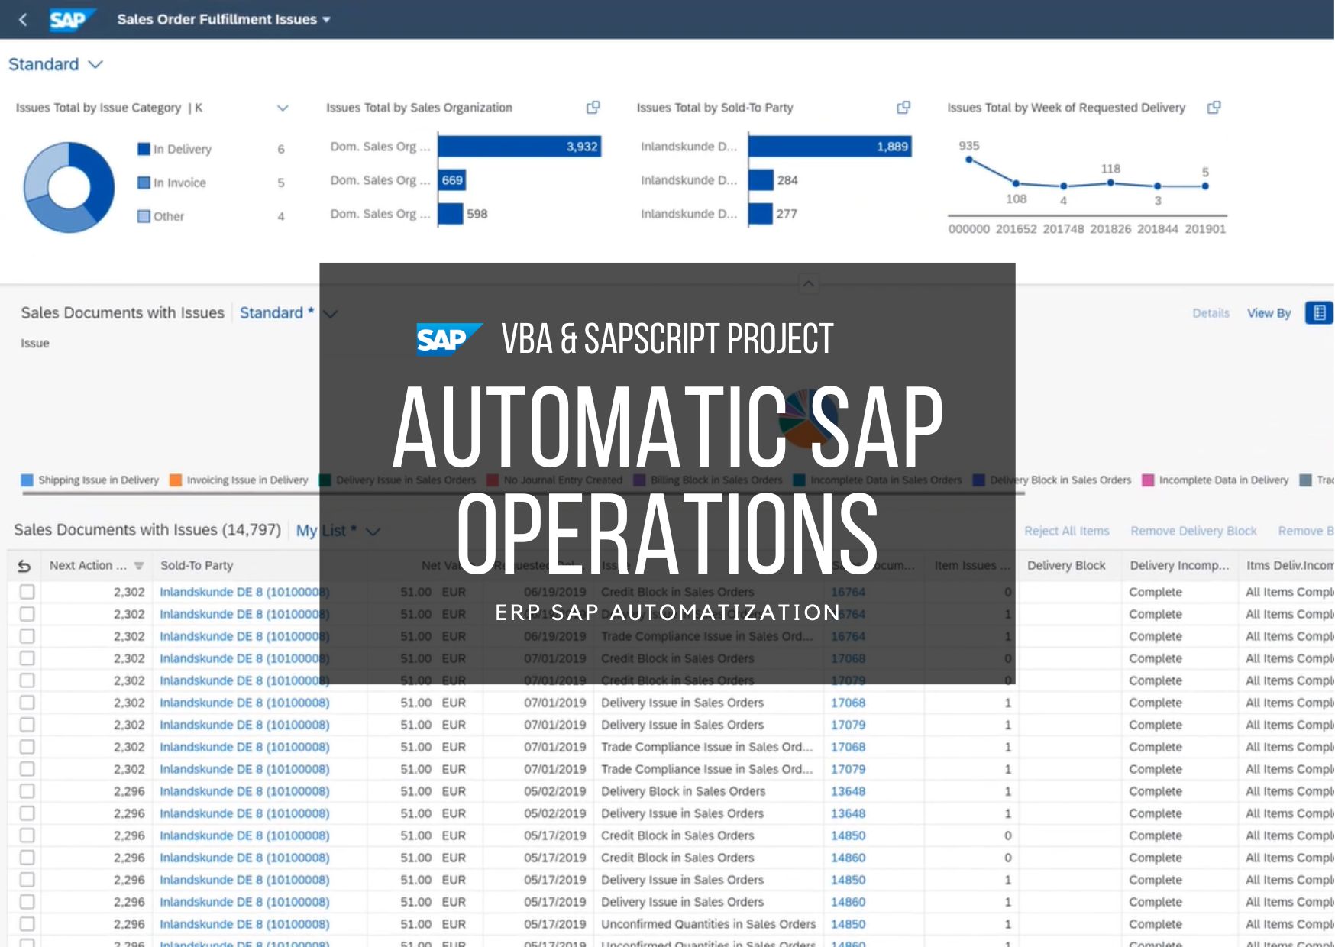Click the 935 point on line chart
The width and height of the screenshot is (1335, 947).
click(x=968, y=160)
